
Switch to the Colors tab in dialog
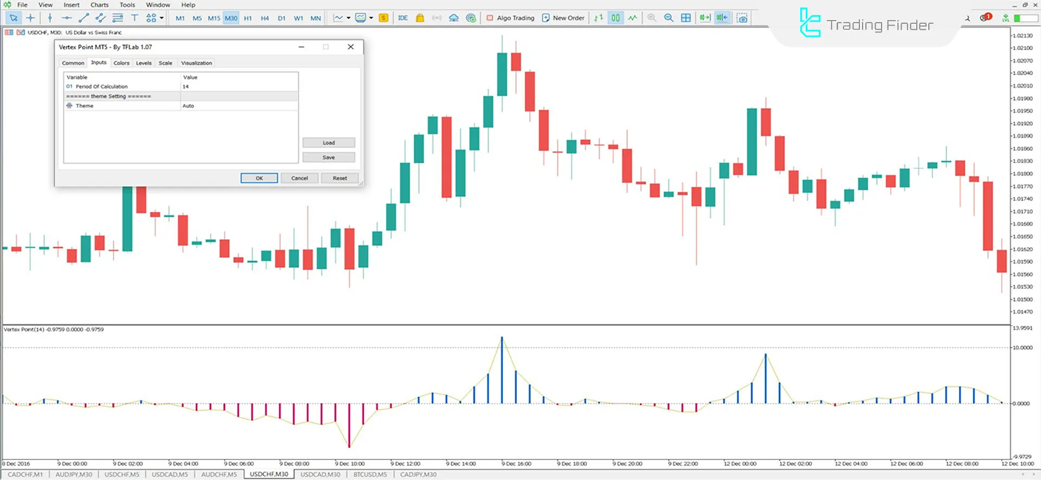coord(121,63)
